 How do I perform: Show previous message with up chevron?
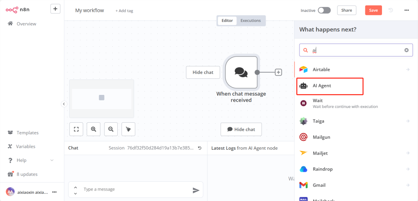[x=75, y=187]
